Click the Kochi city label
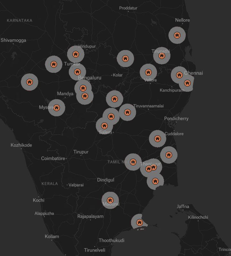This screenshot has height=256, width=231. pyautogui.click(x=39, y=200)
